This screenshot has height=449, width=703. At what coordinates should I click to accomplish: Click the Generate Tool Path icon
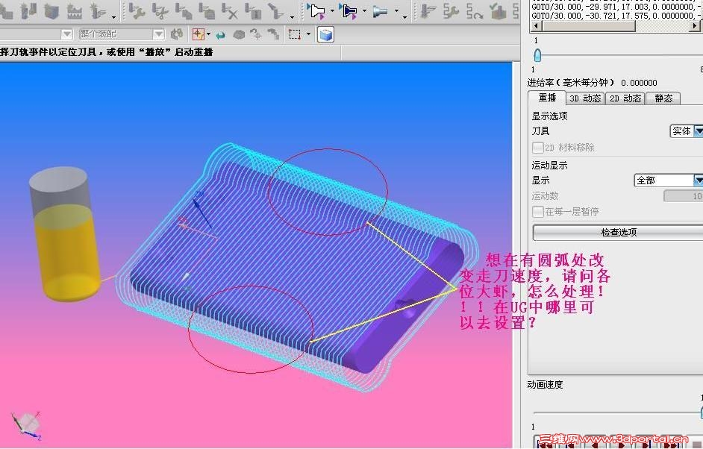pyautogui.click(x=317, y=10)
